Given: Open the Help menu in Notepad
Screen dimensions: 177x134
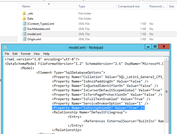Looking at the screenshot, I should (46, 54).
